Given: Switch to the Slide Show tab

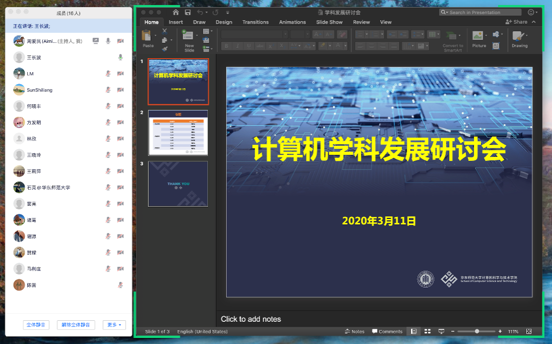Looking at the screenshot, I should 329,22.
